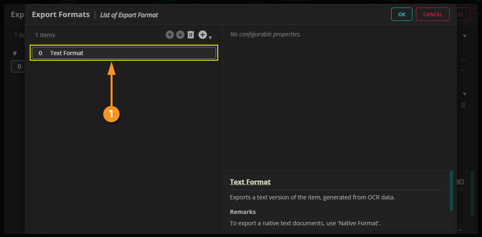This screenshot has height=237, width=482.
Task: Collapse the lower chevron section in background panel
Action: 464,94
